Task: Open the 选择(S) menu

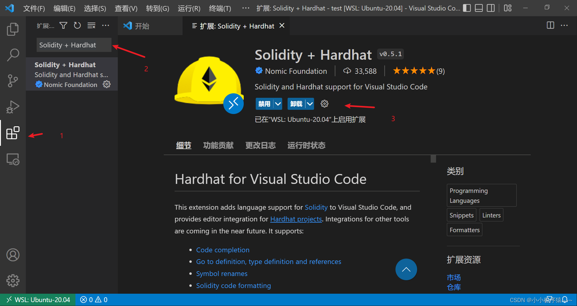Action: point(95,8)
